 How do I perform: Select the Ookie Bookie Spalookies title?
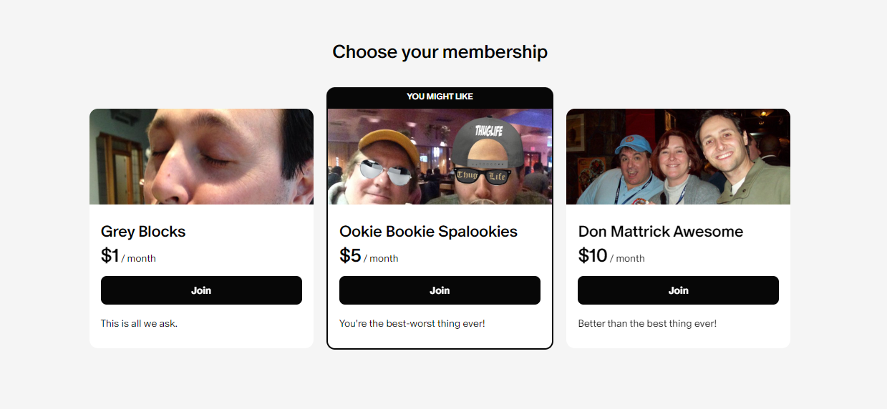428,232
